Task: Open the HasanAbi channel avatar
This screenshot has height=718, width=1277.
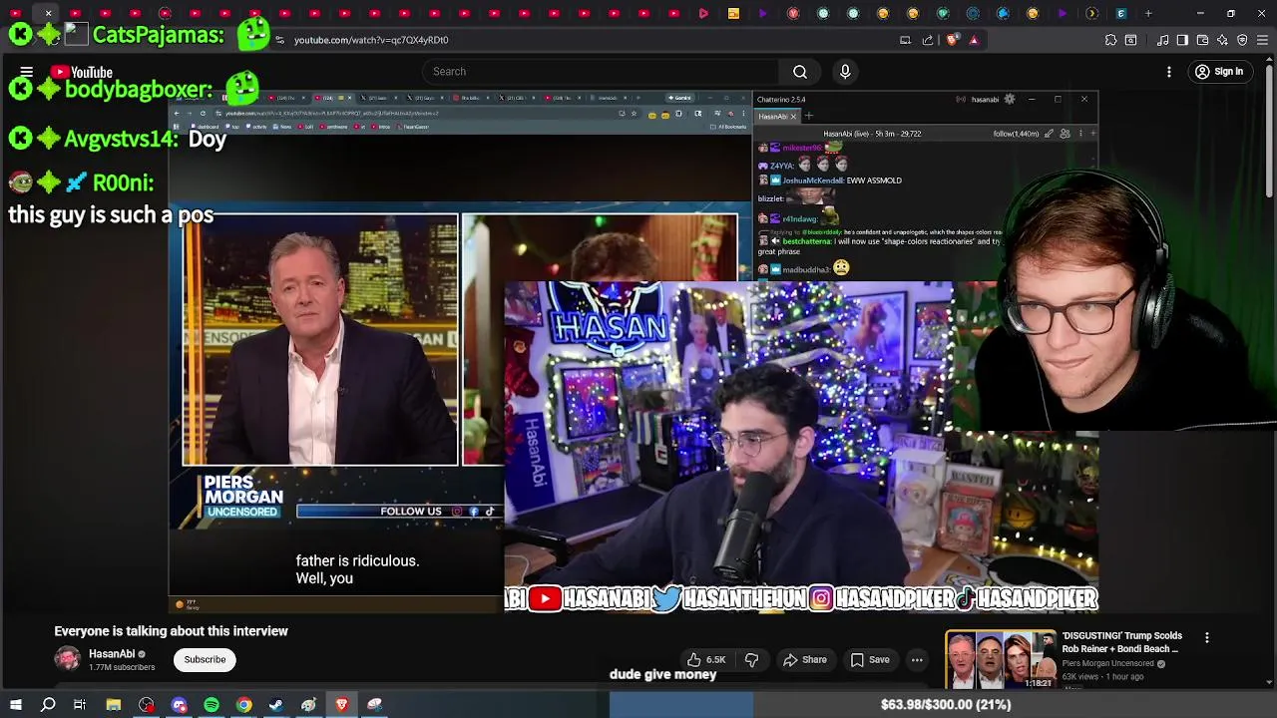Action: pos(67,659)
